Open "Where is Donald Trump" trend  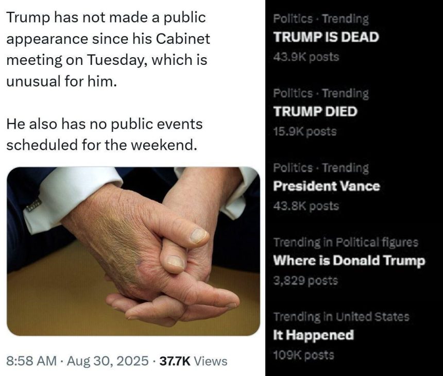[349, 261]
